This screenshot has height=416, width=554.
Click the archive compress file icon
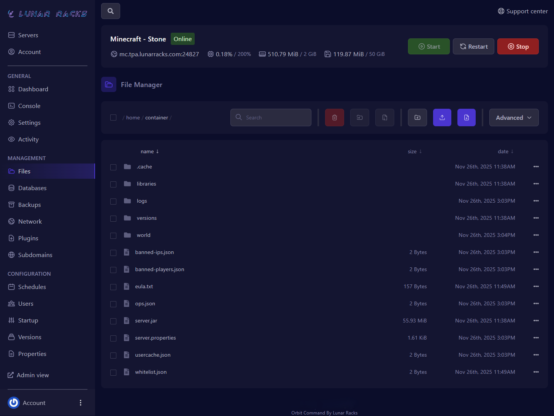[384, 117]
